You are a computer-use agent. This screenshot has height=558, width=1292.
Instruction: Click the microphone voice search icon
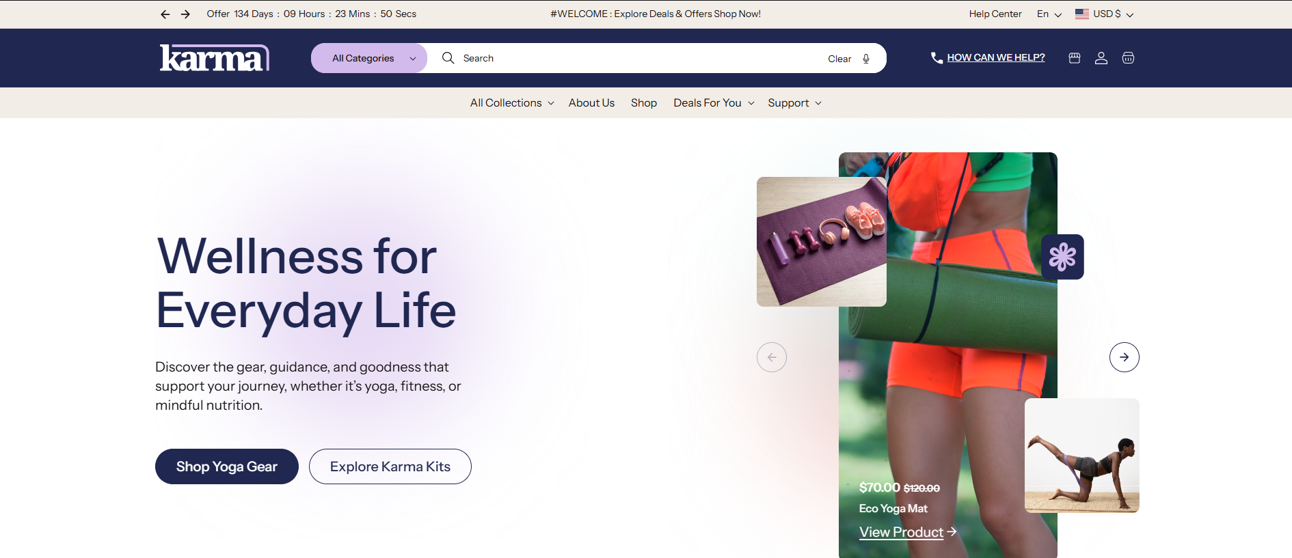[x=866, y=59]
